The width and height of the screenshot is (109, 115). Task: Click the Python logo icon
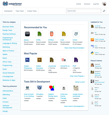[x=92, y=53]
